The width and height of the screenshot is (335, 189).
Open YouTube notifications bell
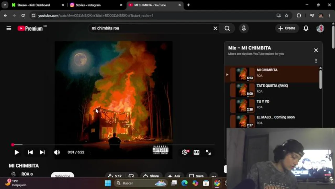click(x=306, y=28)
